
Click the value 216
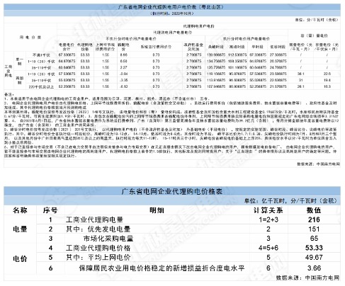[x=314, y=219]
